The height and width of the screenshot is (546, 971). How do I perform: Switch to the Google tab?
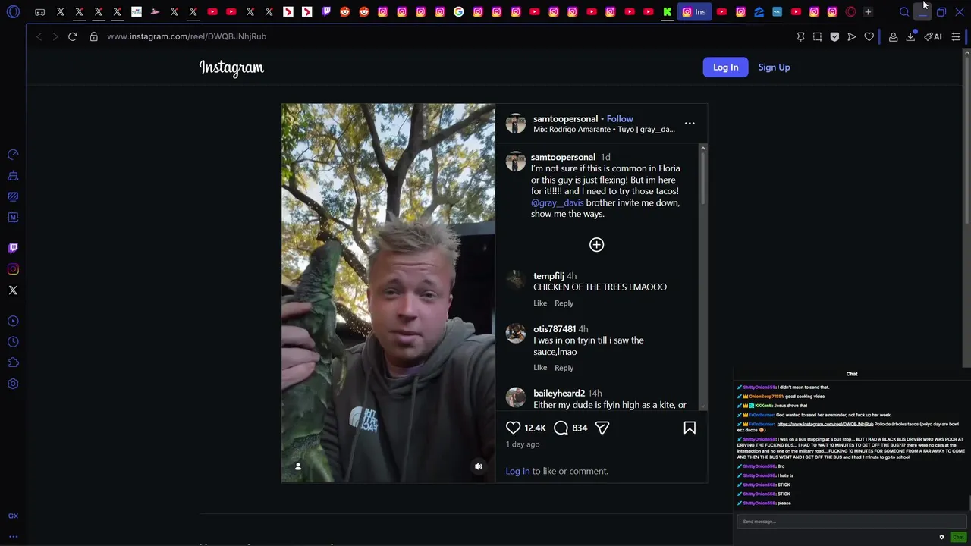coord(459,12)
